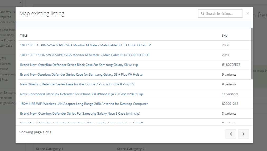Click the Map existing listing heading
Viewport: 267px width, 151px height.
(42, 13)
